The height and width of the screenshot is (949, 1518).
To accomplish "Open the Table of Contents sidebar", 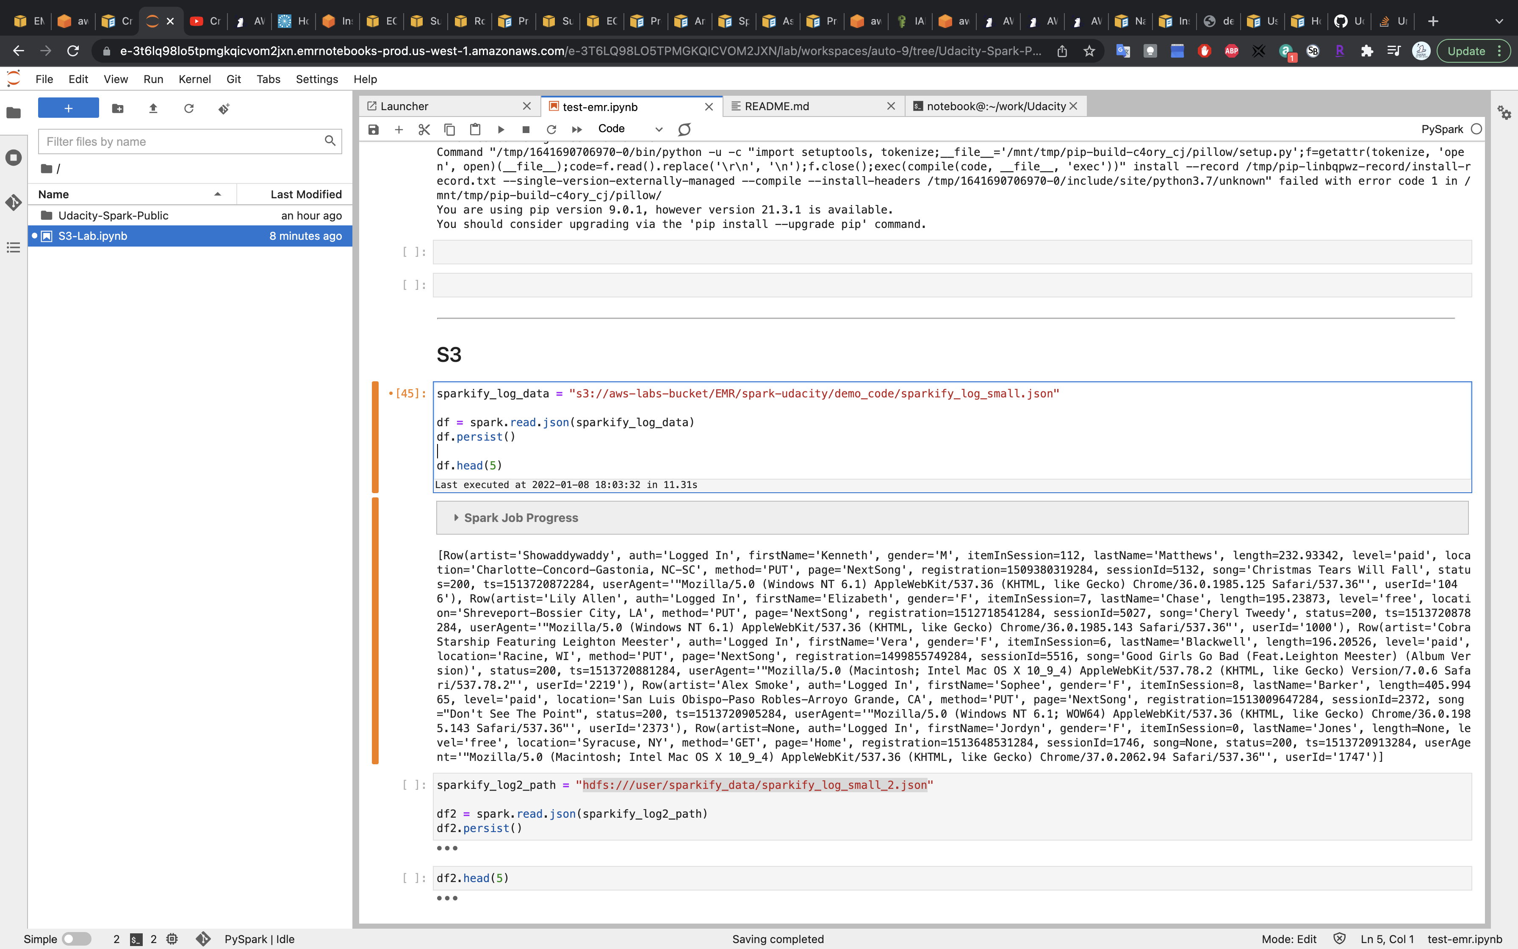I will click(13, 247).
